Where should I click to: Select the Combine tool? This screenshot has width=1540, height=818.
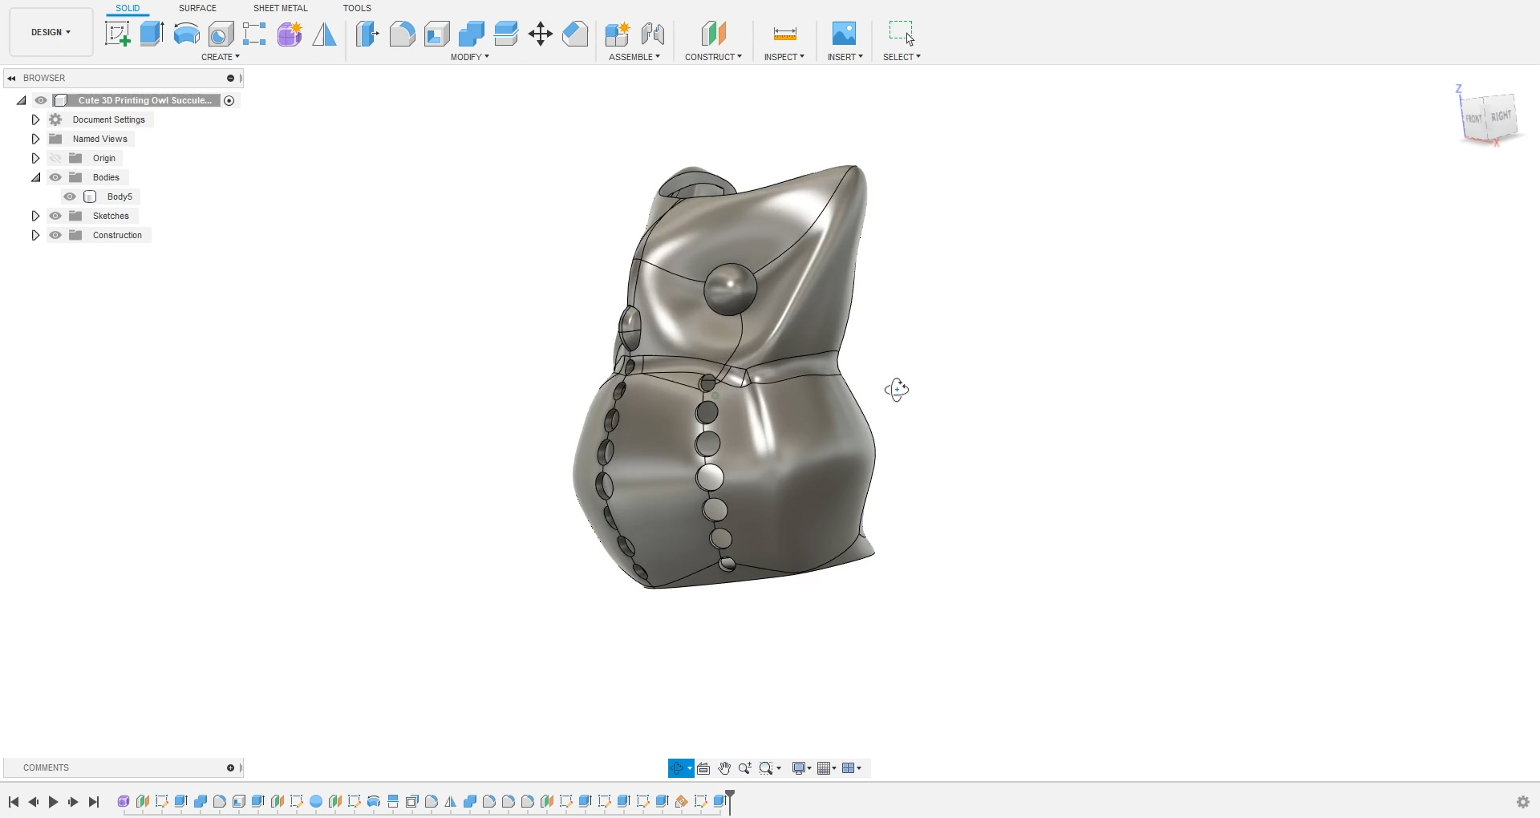click(472, 34)
